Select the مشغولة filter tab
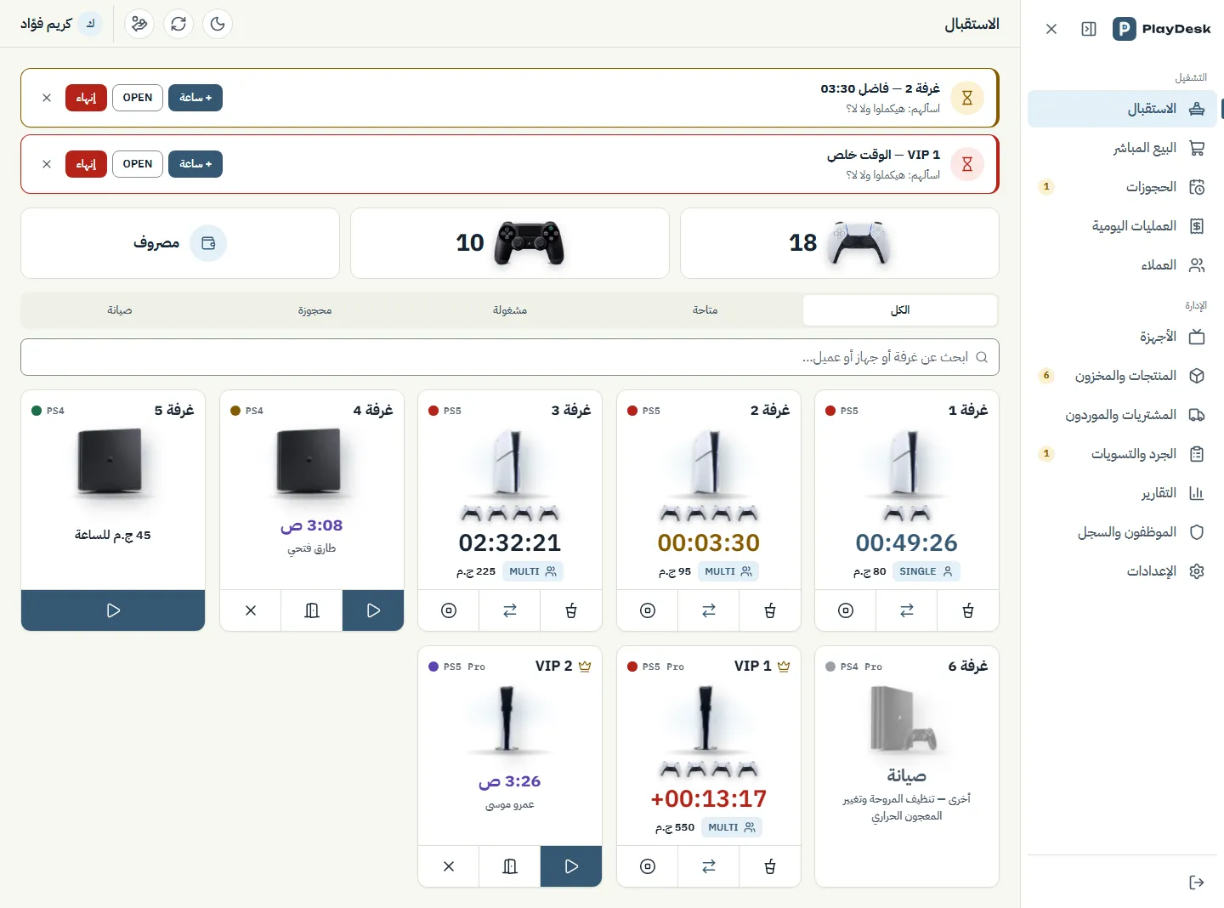Viewport: 1224px width, 908px height. pos(510,310)
